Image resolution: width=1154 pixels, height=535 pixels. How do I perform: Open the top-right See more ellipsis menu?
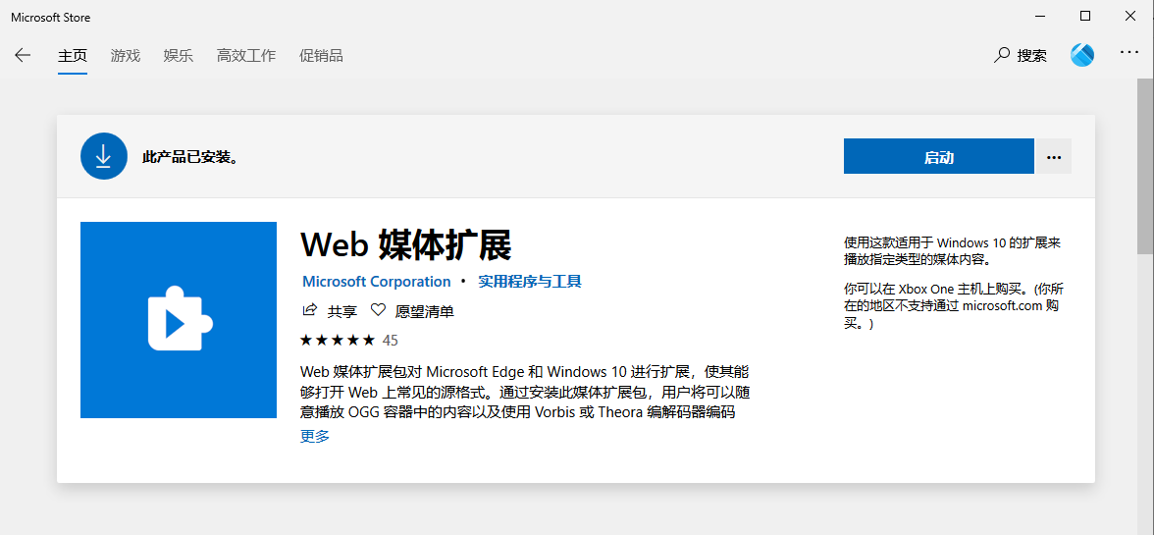1129,55
